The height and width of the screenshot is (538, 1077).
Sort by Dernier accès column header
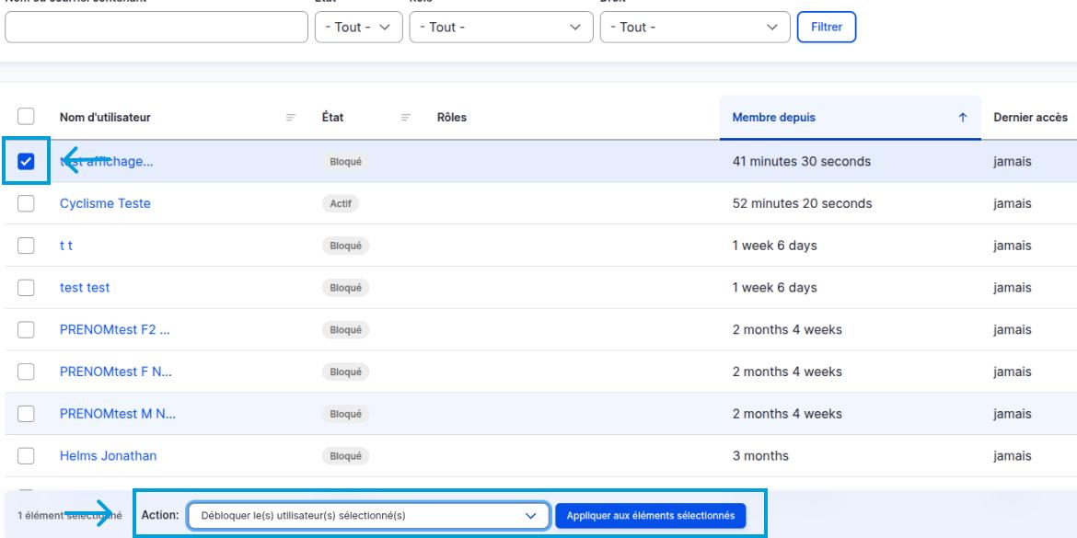(x=1030, y=118)
